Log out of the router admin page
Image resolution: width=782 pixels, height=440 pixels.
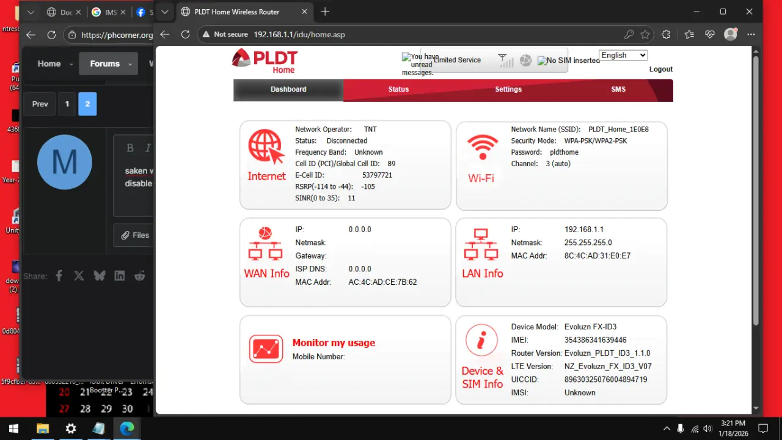tap(661, 70)
